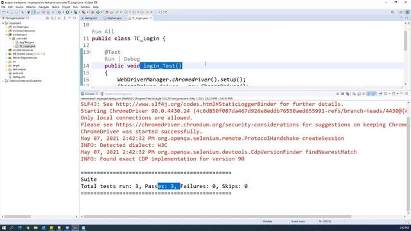Click the console horizontal scrollbar
Screen dimensions: 411x231
(218, 217)
